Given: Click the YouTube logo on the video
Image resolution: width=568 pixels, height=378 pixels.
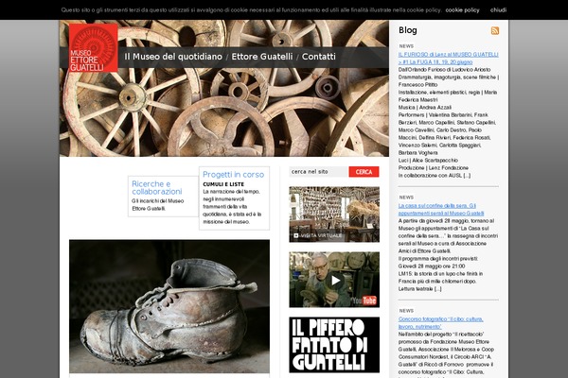Looking at the screenshot, I should click(x=364, y=301).
